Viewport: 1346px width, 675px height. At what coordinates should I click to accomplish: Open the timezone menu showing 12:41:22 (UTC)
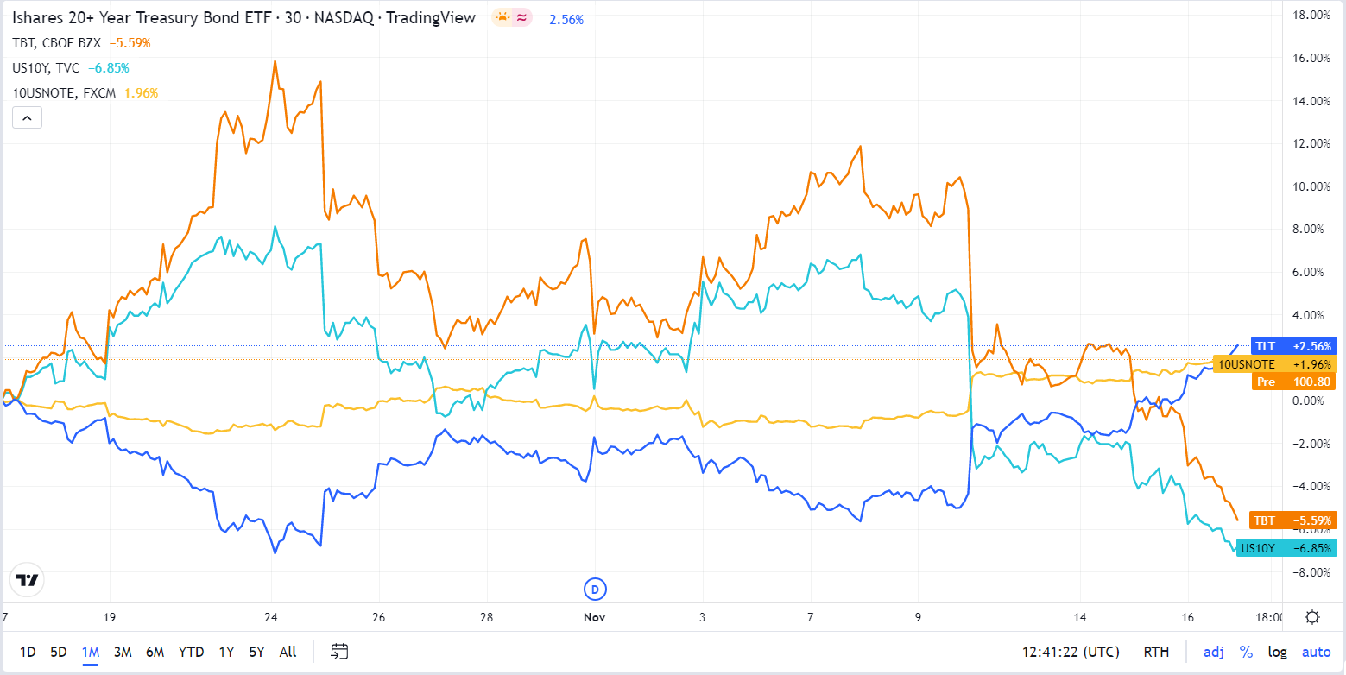pyautogui.click(x=1071, y=652)
